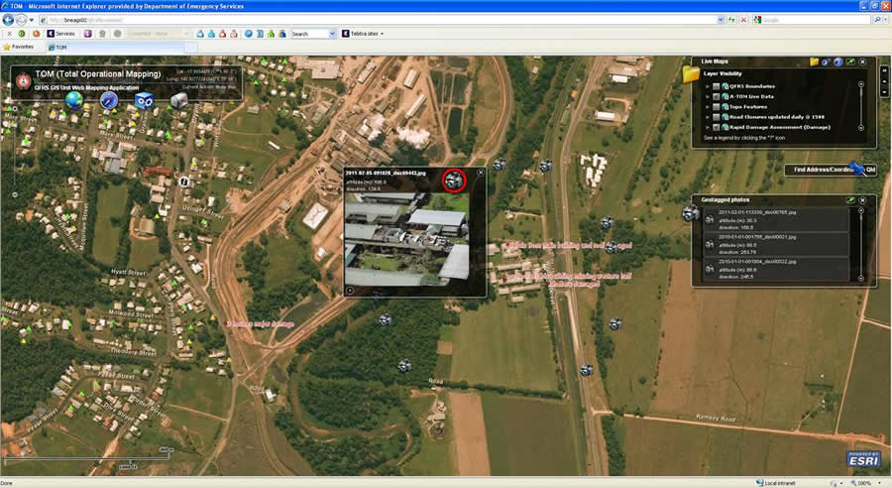Image resolution: width=892 pixels, height=488 pixels.
Task: Close the Geotagged photos panel
Action: (862, 200)
